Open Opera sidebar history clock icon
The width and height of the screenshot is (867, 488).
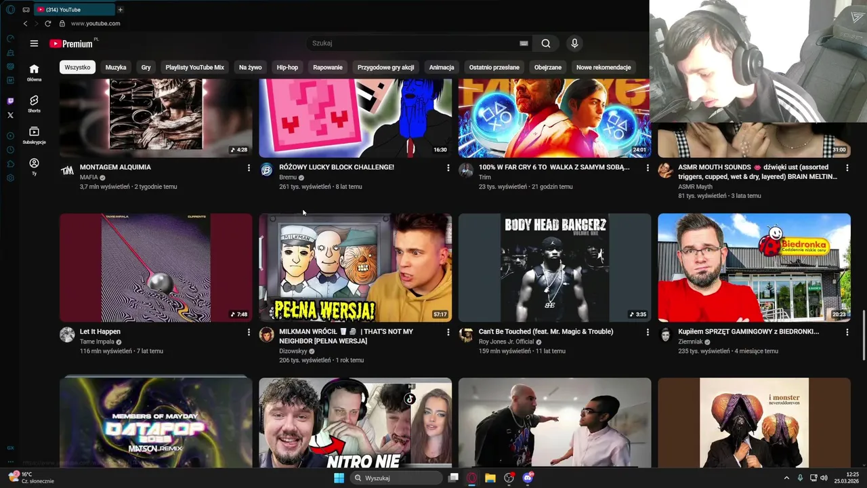[x=10, y=150]
